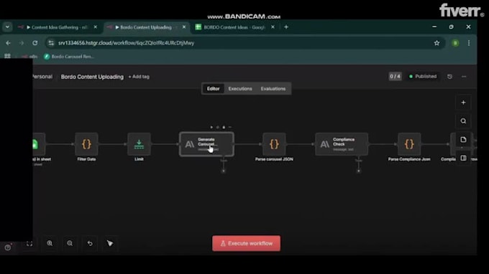Open Bordo Carousel Ren bookmark

(69, 56)
